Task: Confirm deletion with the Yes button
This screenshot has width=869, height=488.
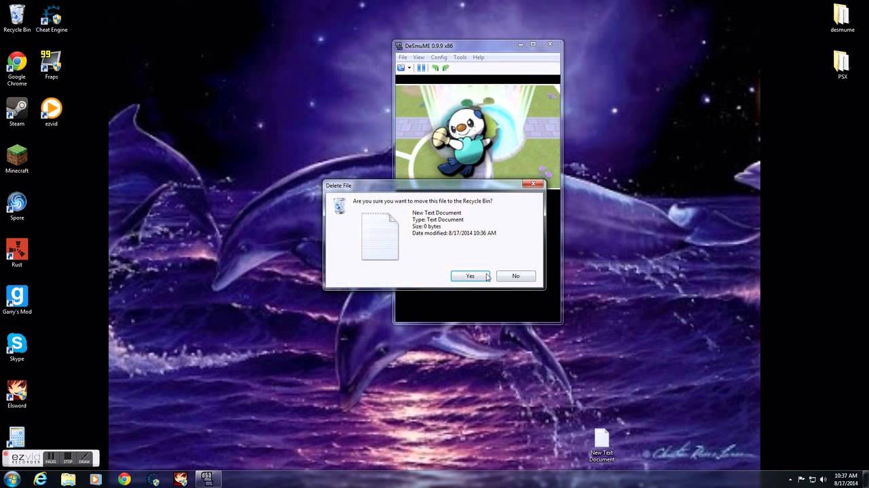Action: tap(470, 276)
